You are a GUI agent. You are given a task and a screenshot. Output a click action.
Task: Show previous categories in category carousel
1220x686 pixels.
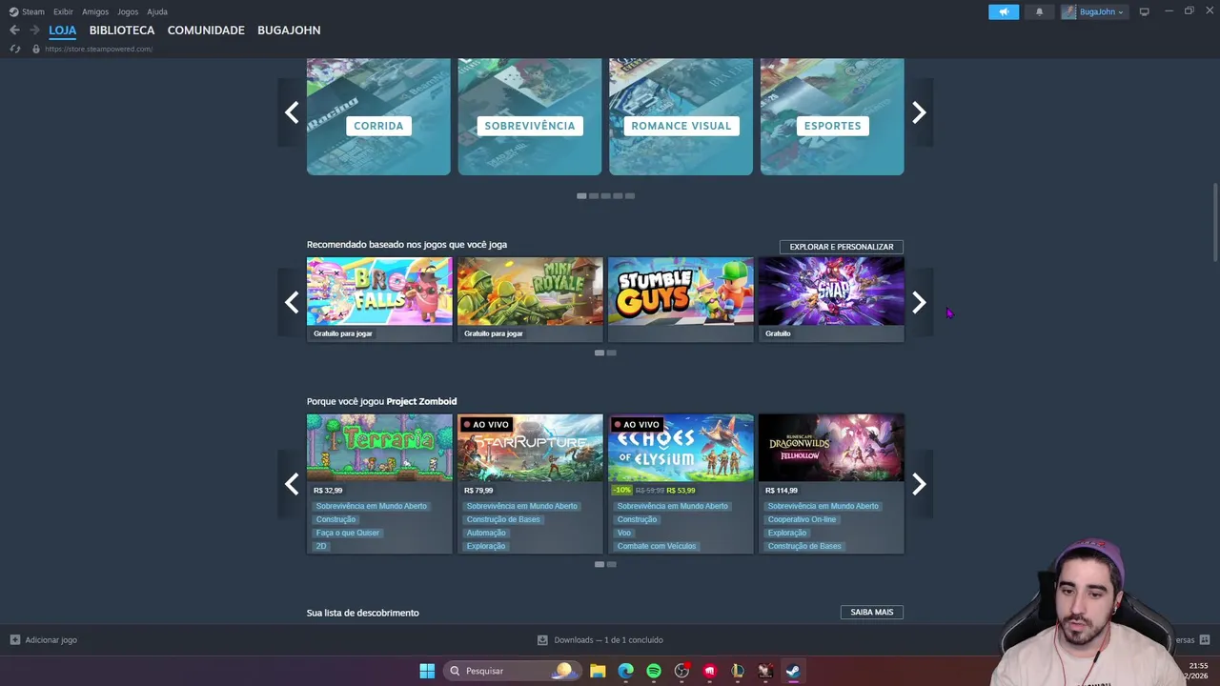[291, 112]
